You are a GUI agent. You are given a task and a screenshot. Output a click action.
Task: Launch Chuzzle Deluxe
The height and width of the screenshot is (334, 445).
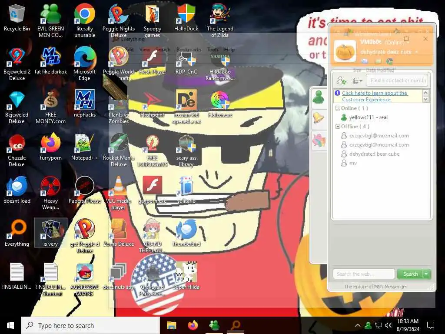17,150
